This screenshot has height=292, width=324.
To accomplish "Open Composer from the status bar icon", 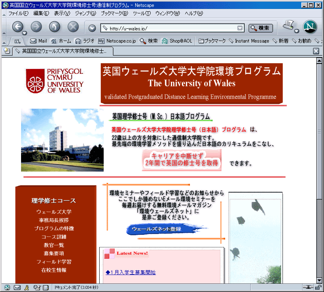I will pos(37,288).
